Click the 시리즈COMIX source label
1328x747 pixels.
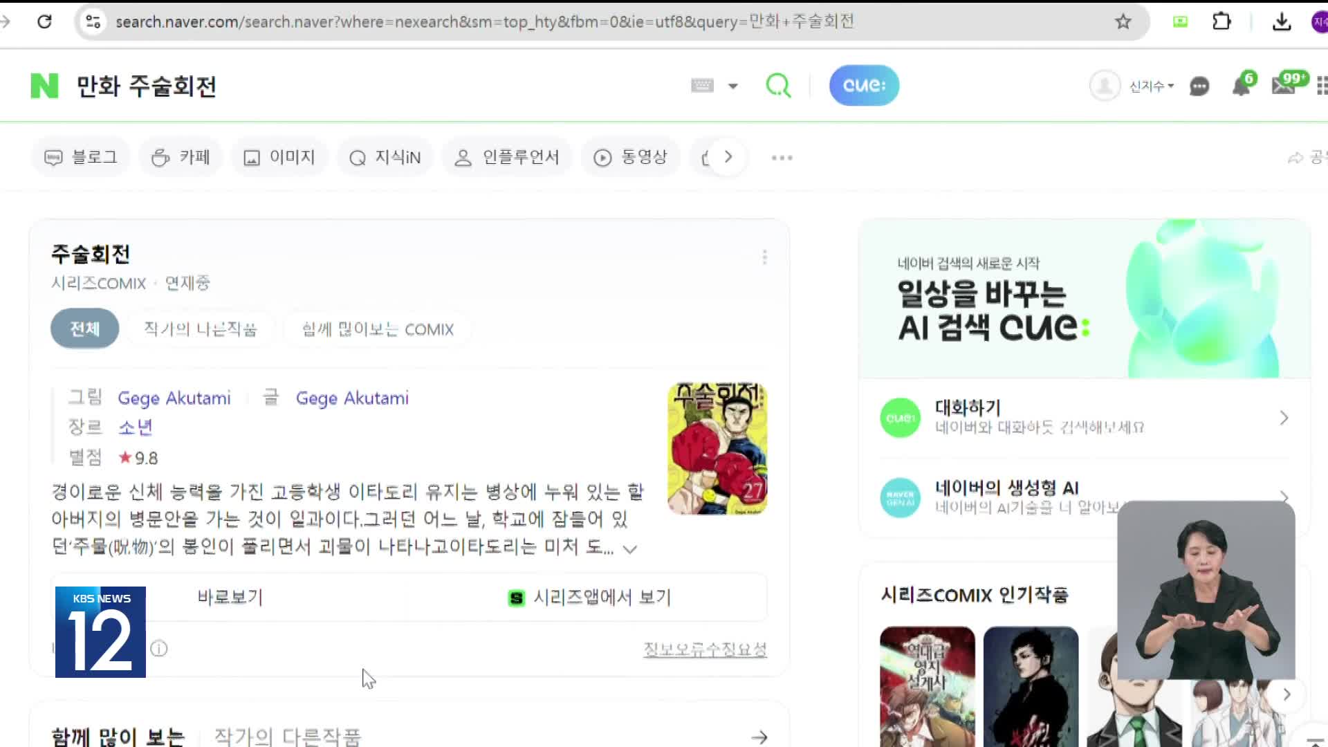coord(98,284)
